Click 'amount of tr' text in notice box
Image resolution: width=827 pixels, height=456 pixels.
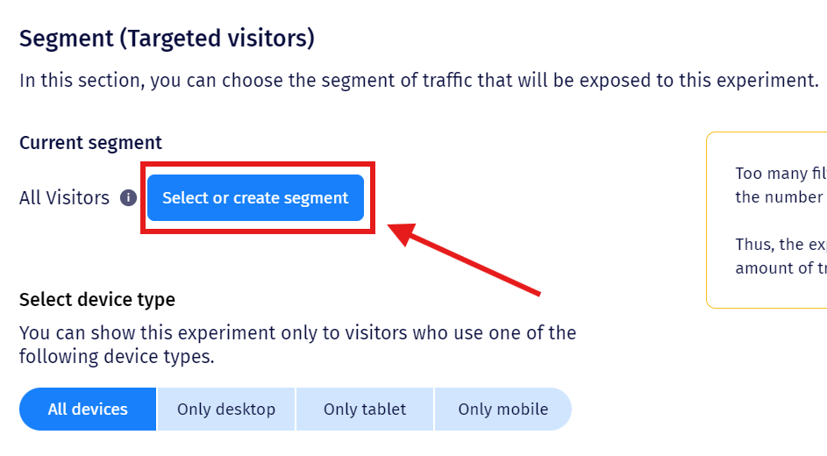pos(779,268)
